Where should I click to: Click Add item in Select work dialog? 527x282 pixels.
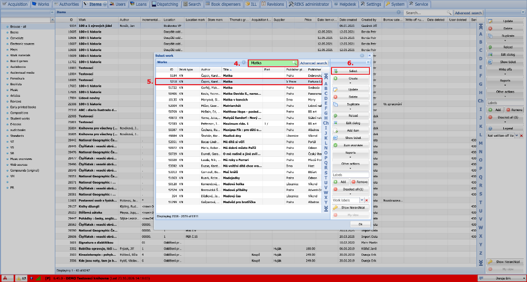[x=350, y=130]
